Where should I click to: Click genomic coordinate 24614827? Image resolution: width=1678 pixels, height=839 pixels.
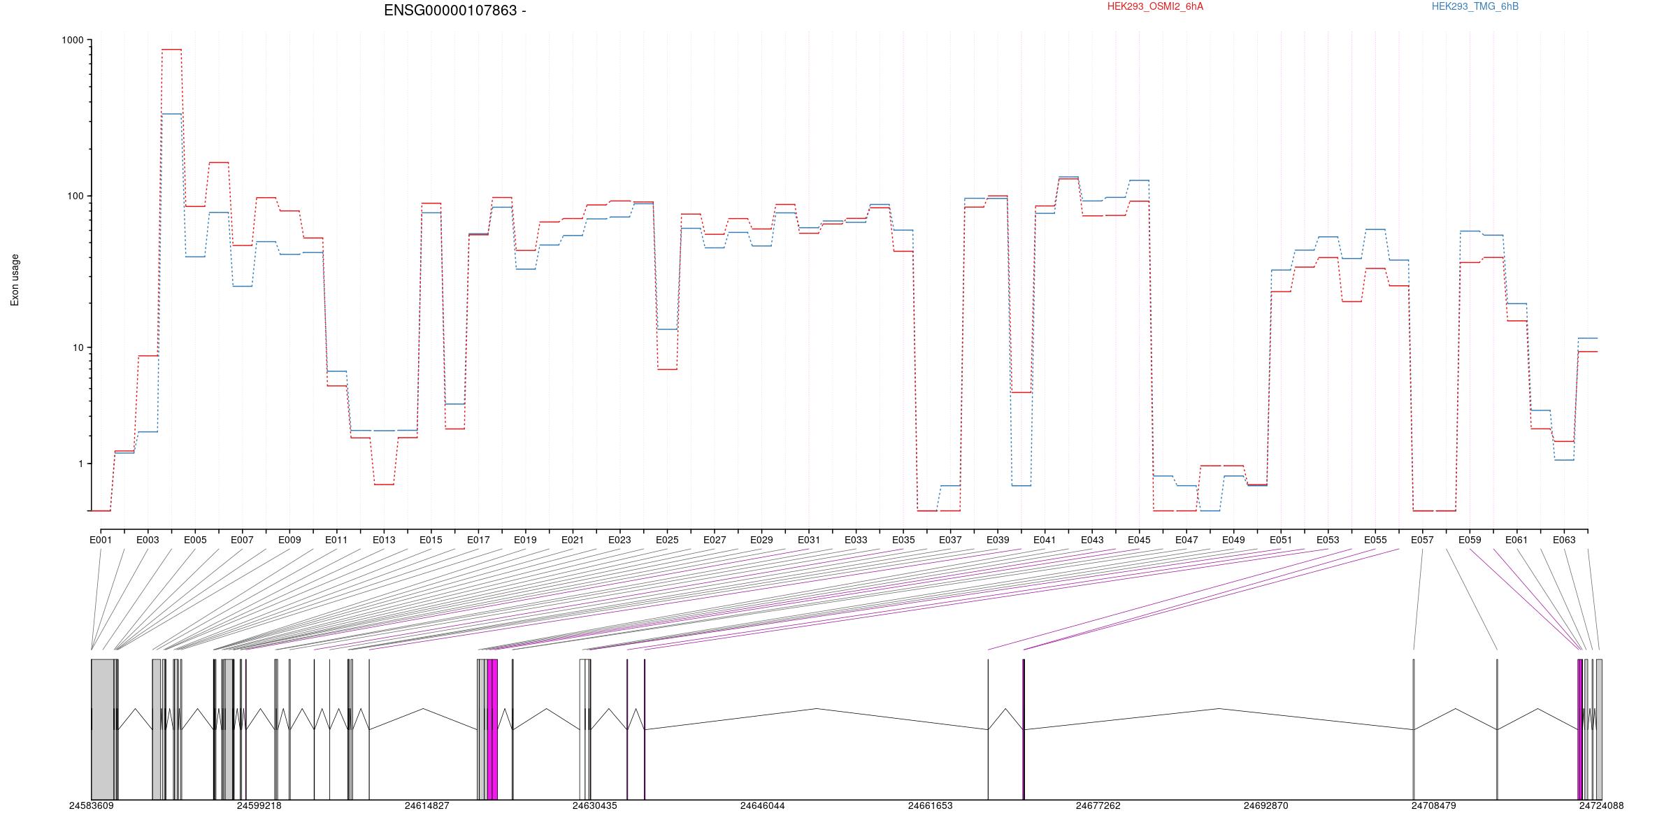(x=426, y=805)
